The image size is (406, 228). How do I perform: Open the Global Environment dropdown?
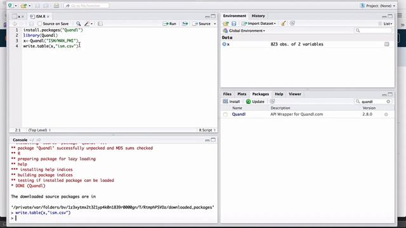244,31
